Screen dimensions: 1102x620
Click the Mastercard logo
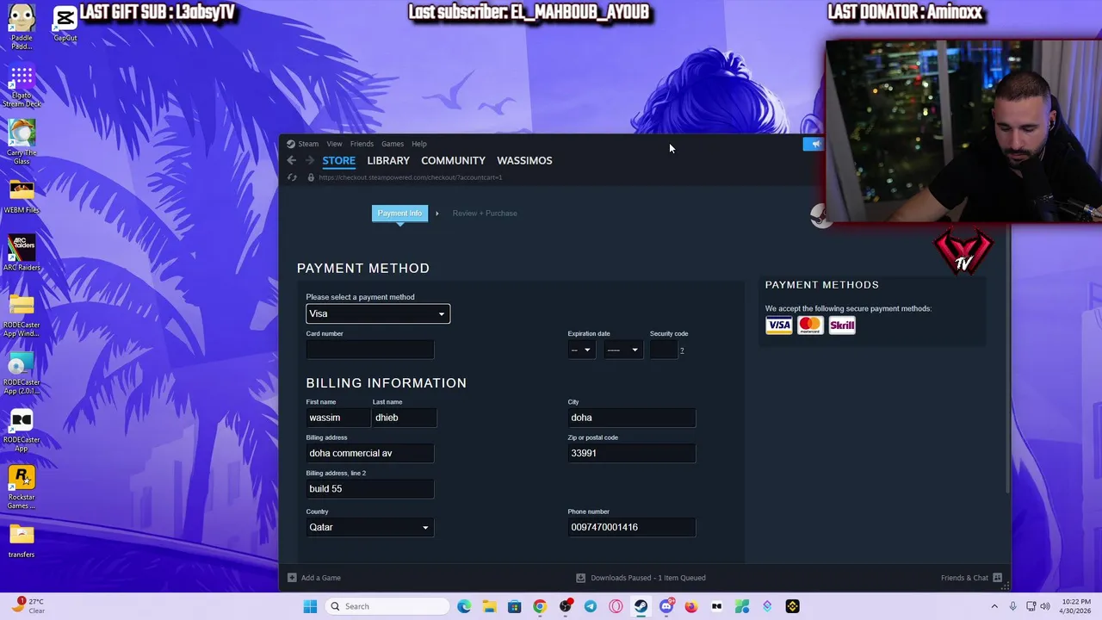click(810, 325)
